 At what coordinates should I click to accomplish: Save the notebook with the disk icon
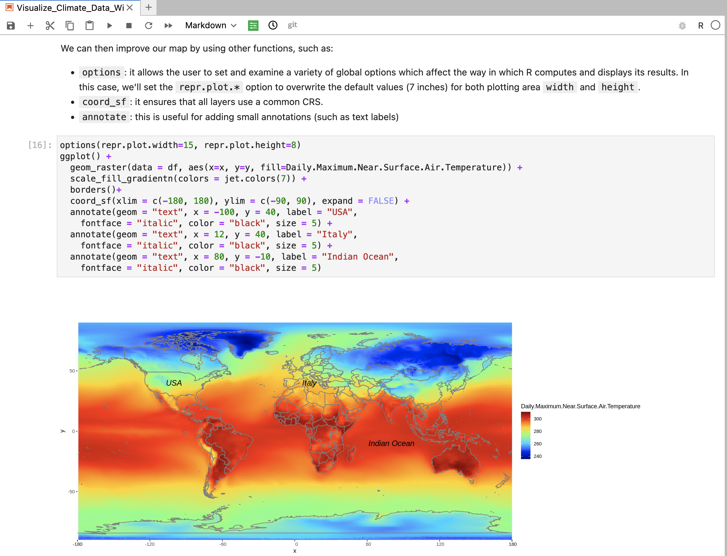coord(10,26)
